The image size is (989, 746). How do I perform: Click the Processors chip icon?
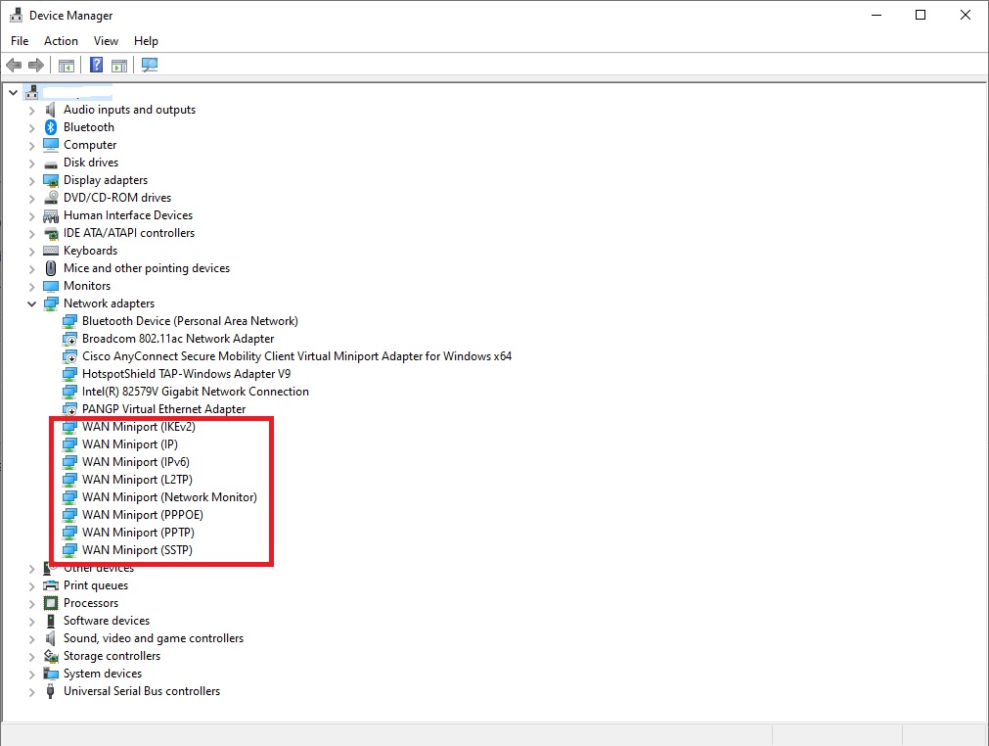tap(51, 603)
